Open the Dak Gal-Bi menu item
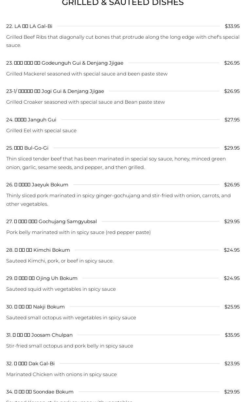 [30, 364]
